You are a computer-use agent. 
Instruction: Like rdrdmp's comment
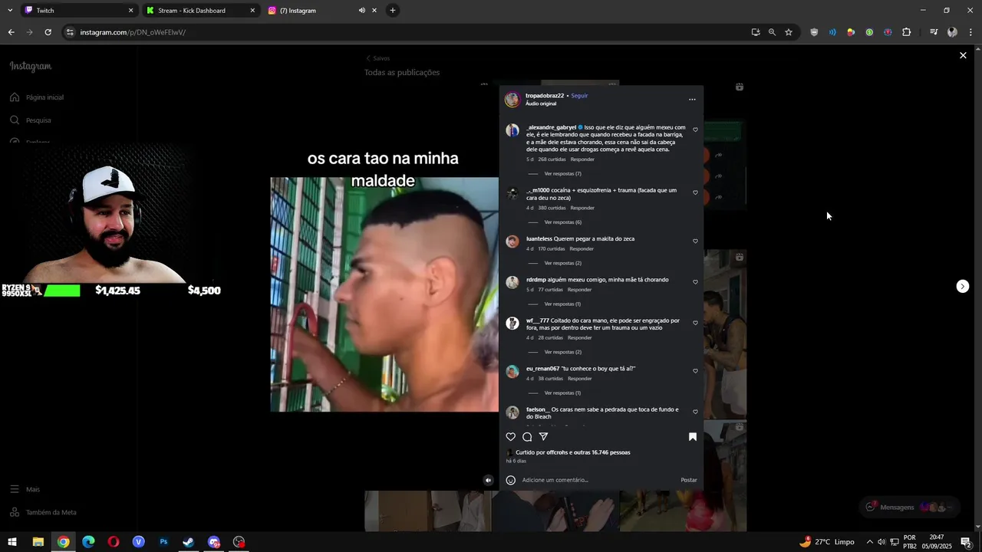(695, 281)
